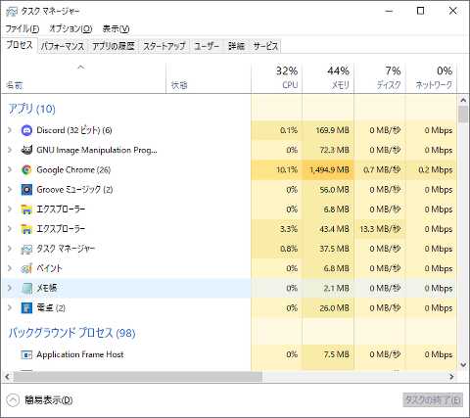Click the horizontal scrollbar thumb

[138, 377]
